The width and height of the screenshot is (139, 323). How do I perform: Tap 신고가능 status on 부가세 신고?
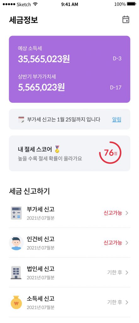click(113, 213)
